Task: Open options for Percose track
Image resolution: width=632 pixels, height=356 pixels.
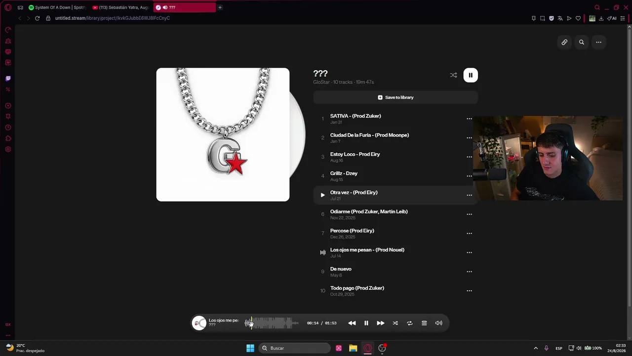Action: point(469,233)
